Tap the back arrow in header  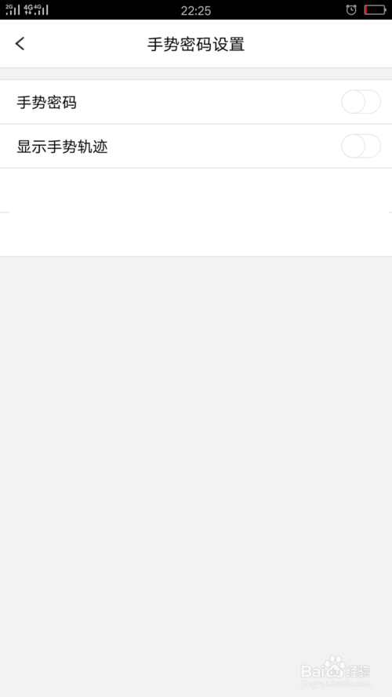click(x=20, y=44)
